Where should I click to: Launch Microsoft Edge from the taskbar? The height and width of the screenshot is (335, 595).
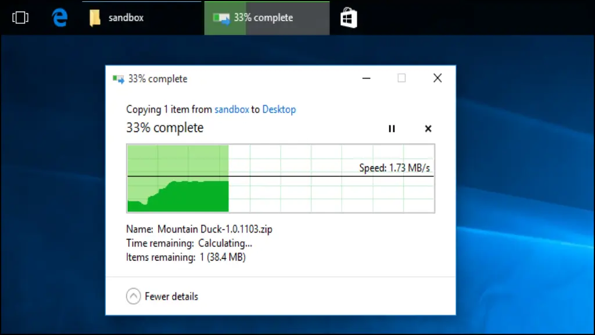coord(60,17)
